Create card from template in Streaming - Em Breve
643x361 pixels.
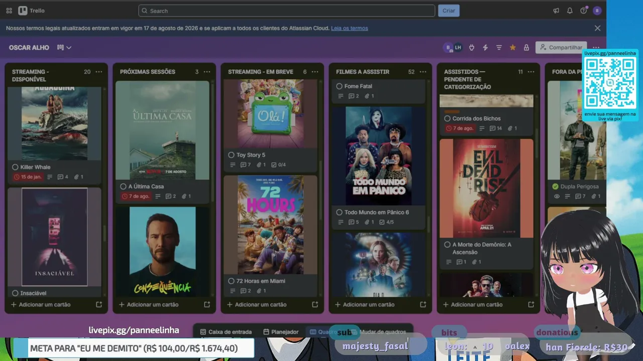tap(315, 304)
